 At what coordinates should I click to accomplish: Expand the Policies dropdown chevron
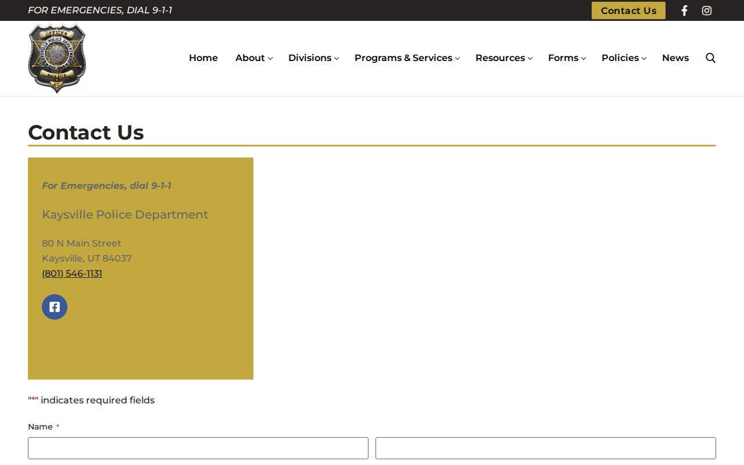(644, 58)
